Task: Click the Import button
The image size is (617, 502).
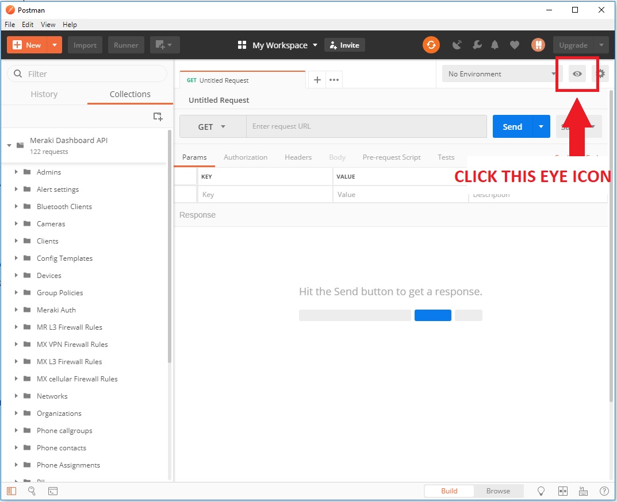Action: [x=85, y=45]
